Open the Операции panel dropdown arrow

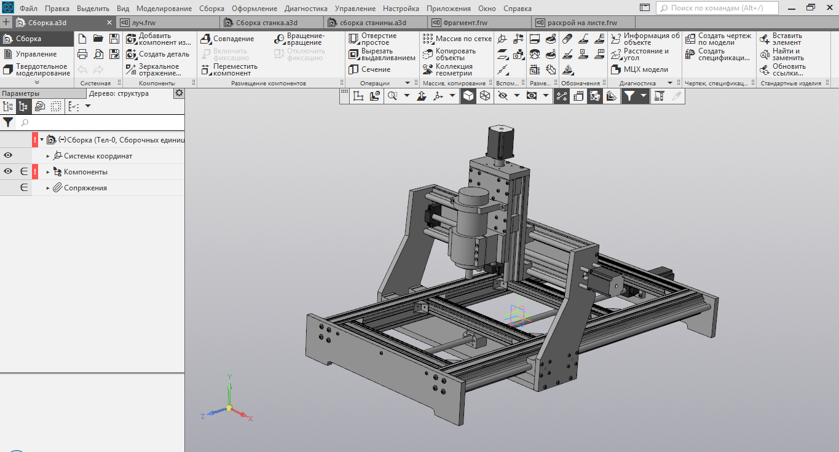(407, 83)
